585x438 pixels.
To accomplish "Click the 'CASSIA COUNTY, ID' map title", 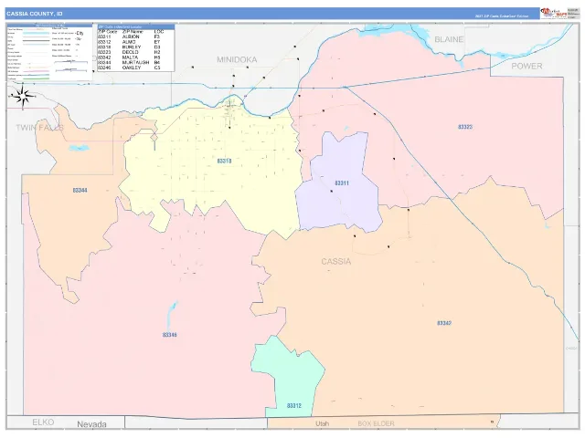I will pos(35,14).
